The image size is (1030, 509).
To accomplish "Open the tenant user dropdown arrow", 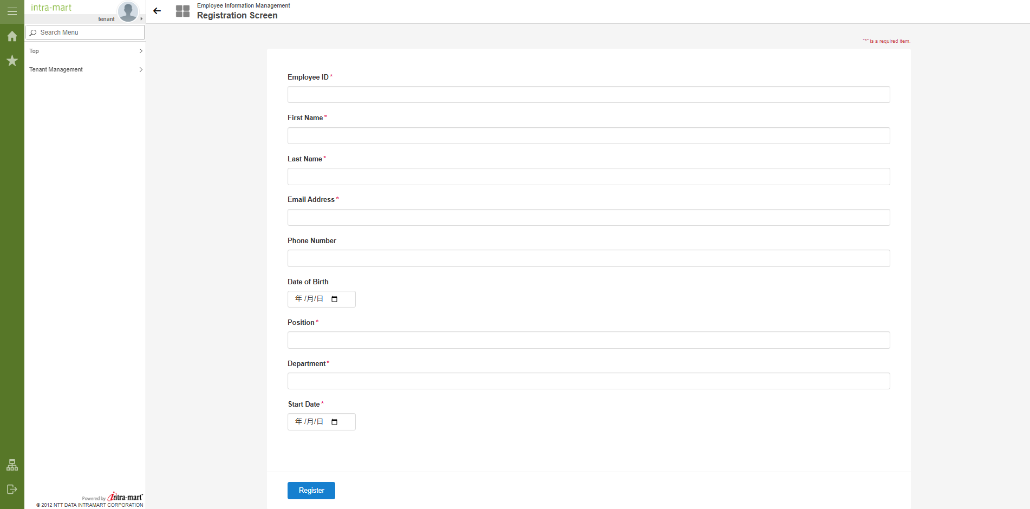I will (x=141, y=19).
